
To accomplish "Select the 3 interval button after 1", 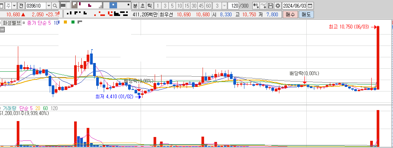I will click(165, 6).
